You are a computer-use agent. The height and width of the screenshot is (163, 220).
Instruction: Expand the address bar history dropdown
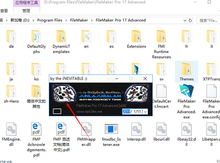(x=185, y=20)
